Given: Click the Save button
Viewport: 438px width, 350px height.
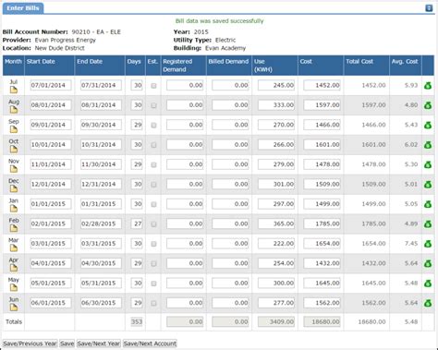Looking at the screenshot, I should point(67,344).
